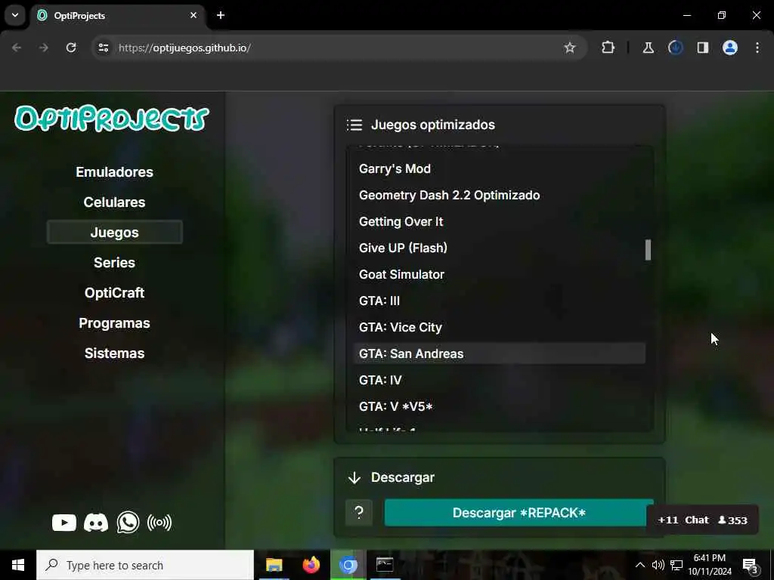774x580 pixels.
Task: Click the Descargar *REPACK* button
Action: (519, 513)
